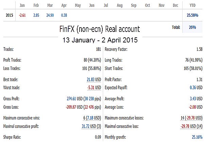
Task: Click the Loss Trades value 101 (55.80%)
Action: pyautogui.click(x=91, y=68)
